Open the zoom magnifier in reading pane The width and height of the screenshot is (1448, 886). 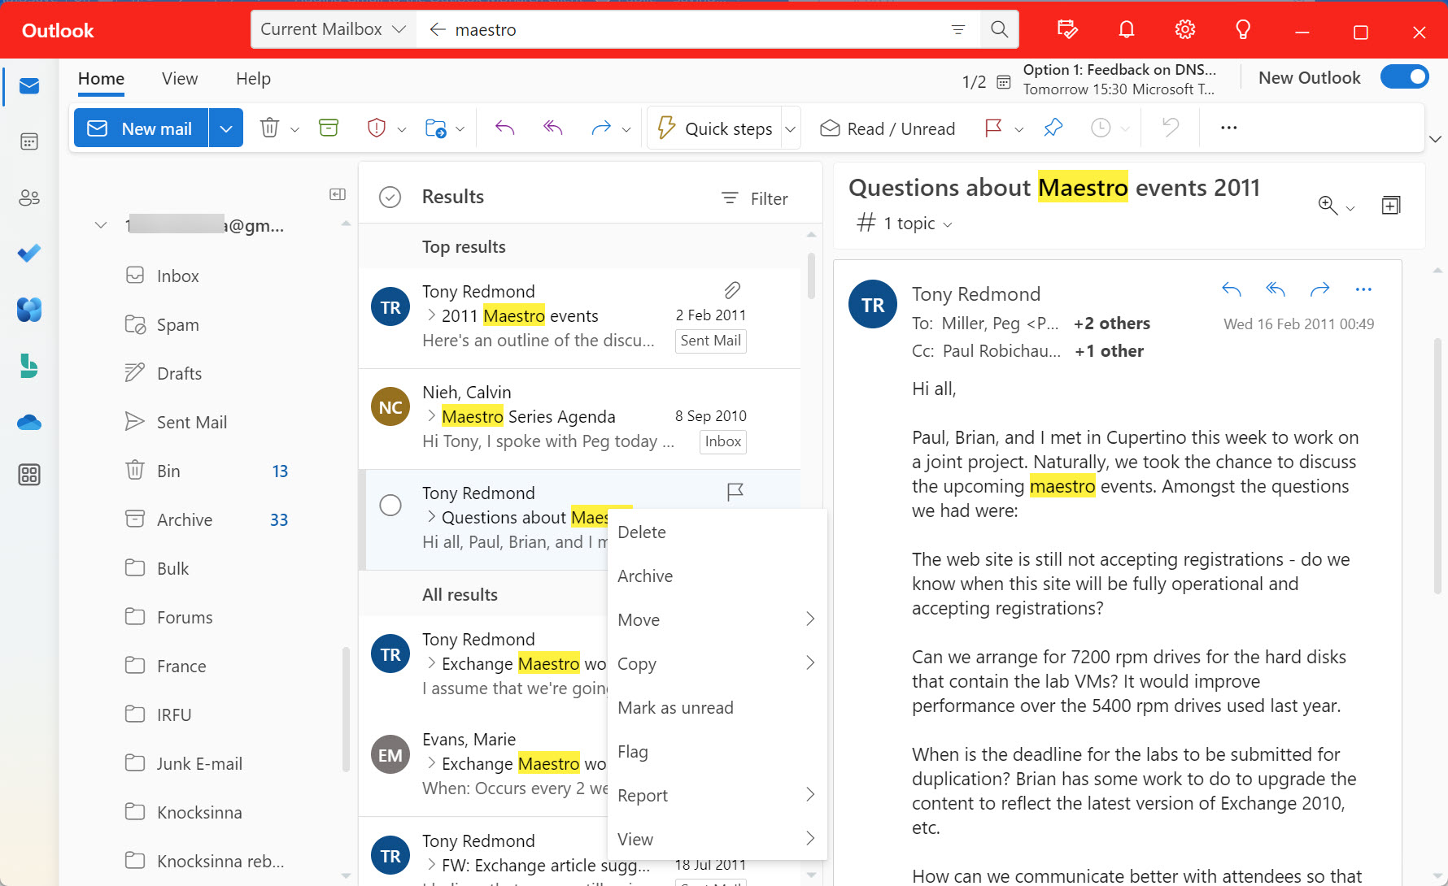[1328, 206]
